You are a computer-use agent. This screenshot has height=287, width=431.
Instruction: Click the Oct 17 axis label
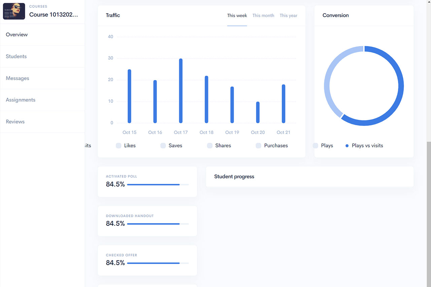[x=181, y=133]
